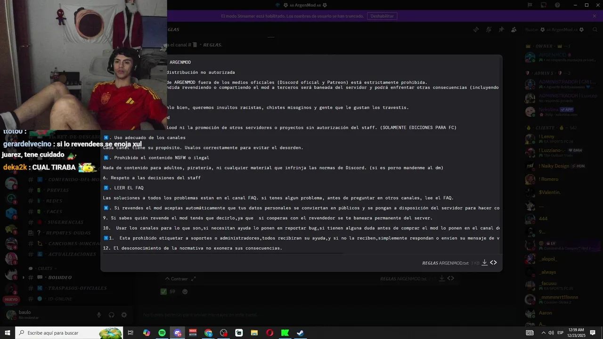The image size is (603, 339).
Task: Click the checkmark reaction with 59
Action: pyautogui.click(x=168, y=291)
